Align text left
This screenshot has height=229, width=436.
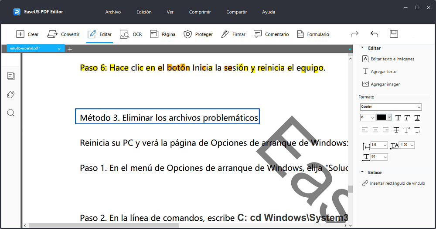click(x=365, y=130)
